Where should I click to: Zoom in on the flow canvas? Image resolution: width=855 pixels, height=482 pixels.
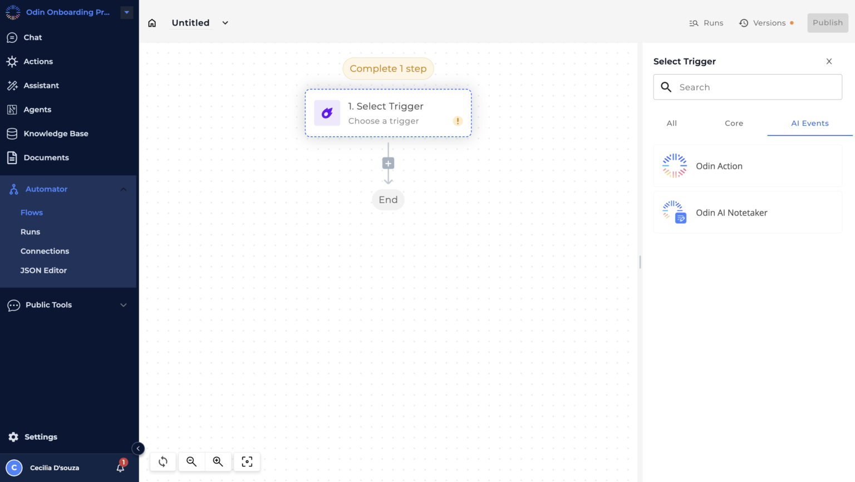click(218, 461)
